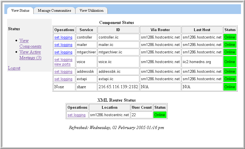The width and height of the screenshot is (245, 149).
Task: Click the Online status of voice row
Action: pos(230,62)
